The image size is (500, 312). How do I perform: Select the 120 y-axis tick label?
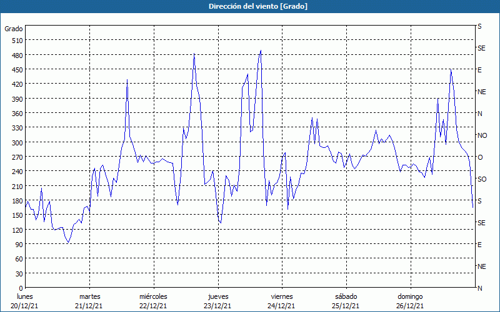point(18,230)
